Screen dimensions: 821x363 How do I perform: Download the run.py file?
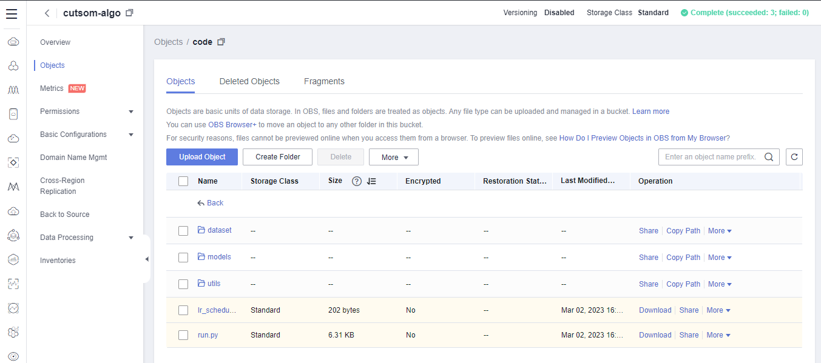[655, 335]
